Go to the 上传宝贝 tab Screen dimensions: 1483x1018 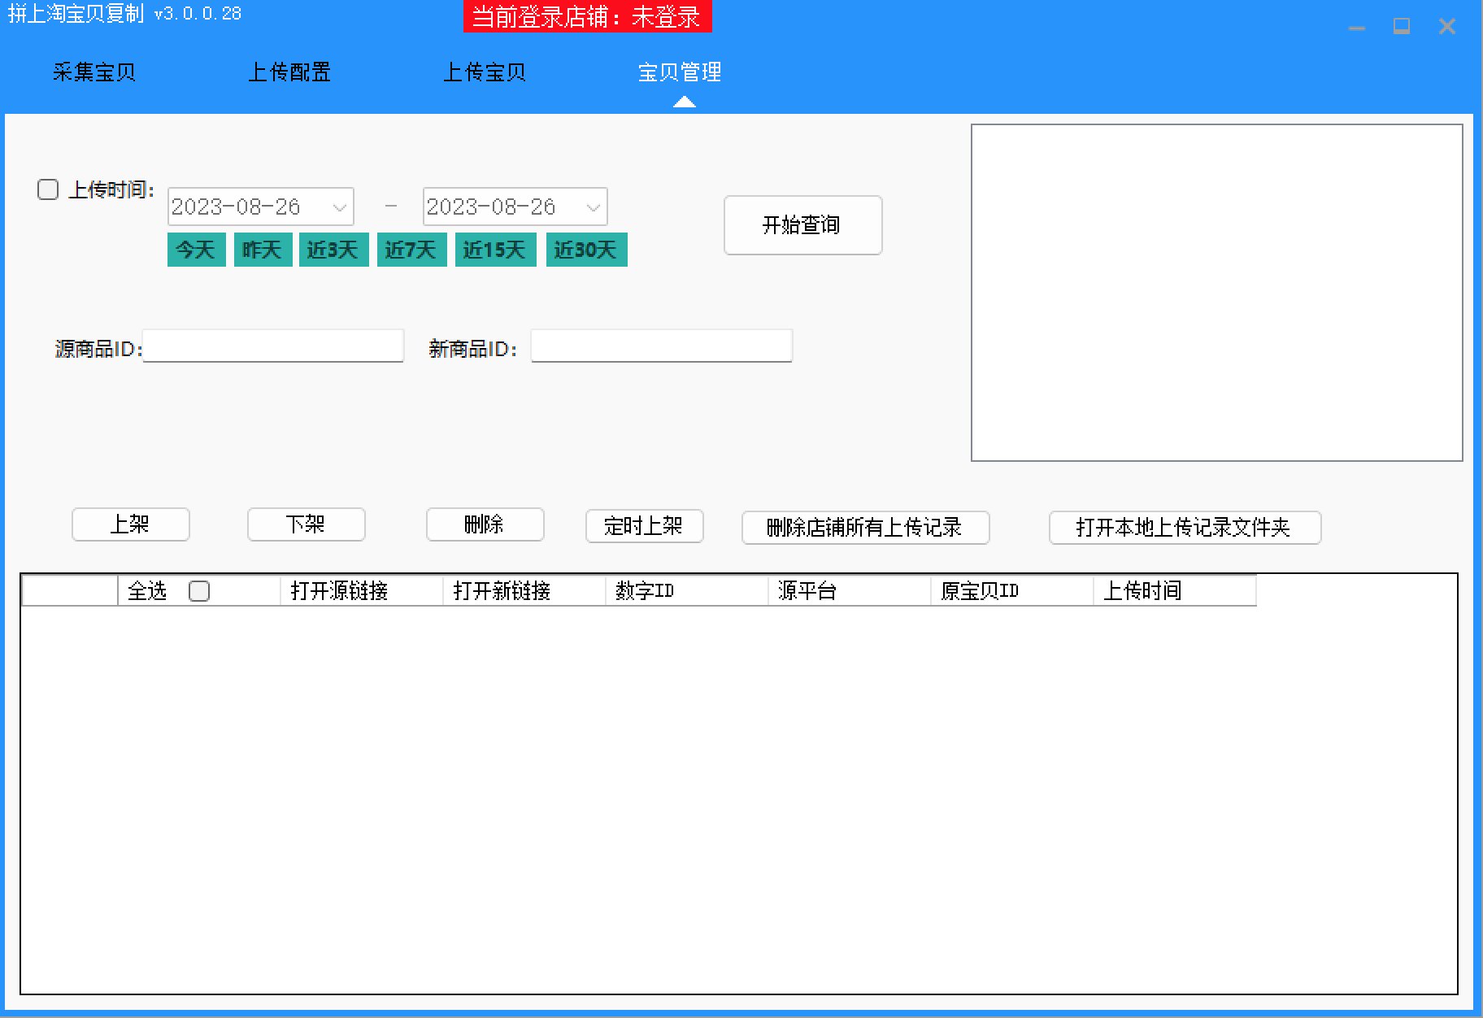click(485, 72)
